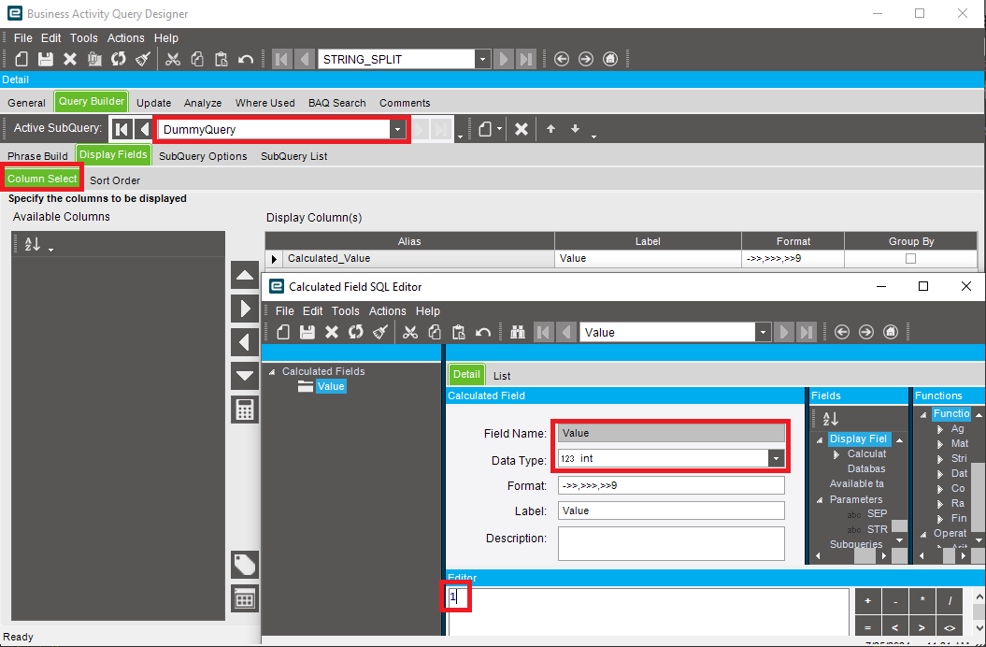The width and height of the screenshot is (986, 647).
Task: Insert equals operator button in editor
Action: (x=868, y=626)
